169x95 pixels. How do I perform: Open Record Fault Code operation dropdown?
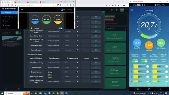53,45
